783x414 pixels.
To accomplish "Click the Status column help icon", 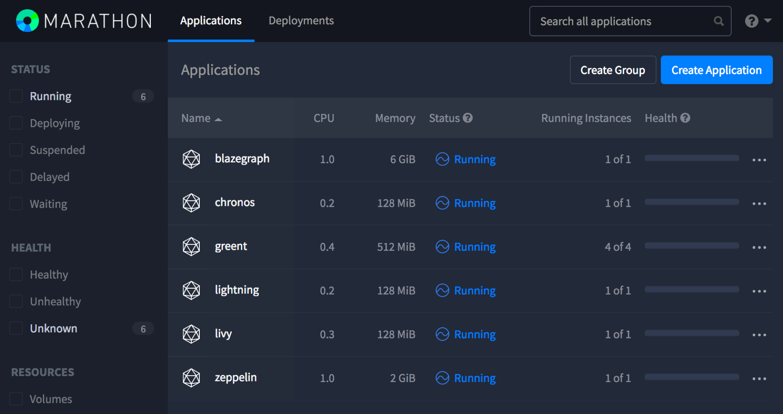I will tap(468, 118).
